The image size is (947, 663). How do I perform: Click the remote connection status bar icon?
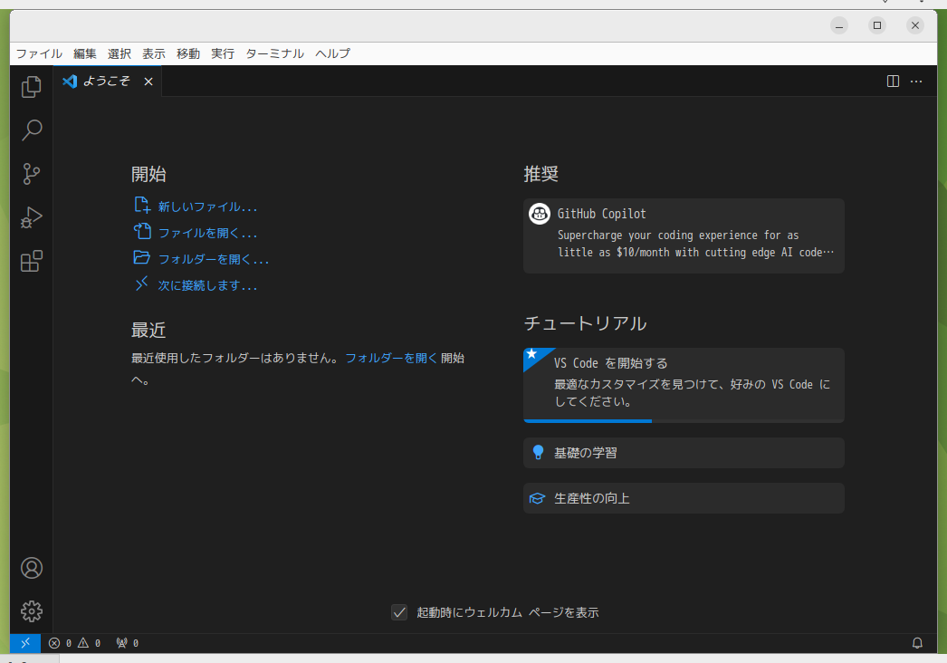tap(25, 643)
